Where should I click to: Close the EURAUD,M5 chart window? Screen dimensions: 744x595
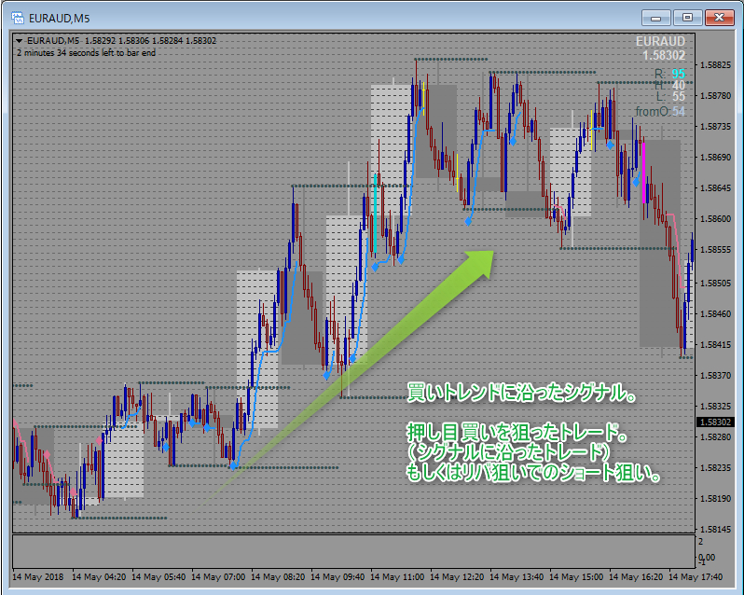coord(720,18)
